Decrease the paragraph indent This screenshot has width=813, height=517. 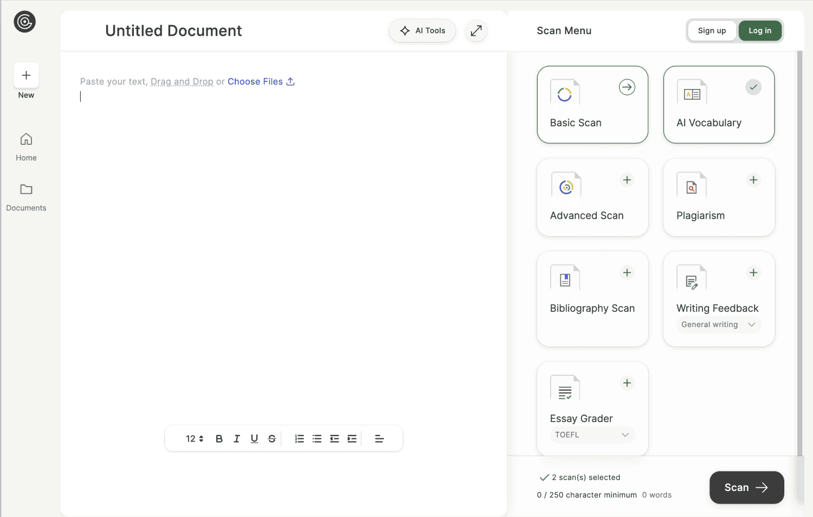334,438
